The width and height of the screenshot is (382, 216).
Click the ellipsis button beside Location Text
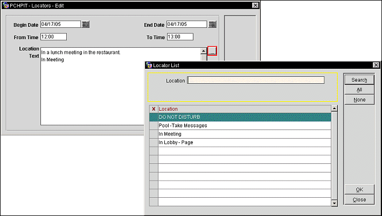point(212,51)
